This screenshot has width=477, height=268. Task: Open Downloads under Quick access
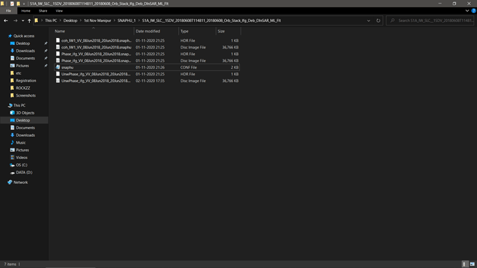(x=26, y=50)
